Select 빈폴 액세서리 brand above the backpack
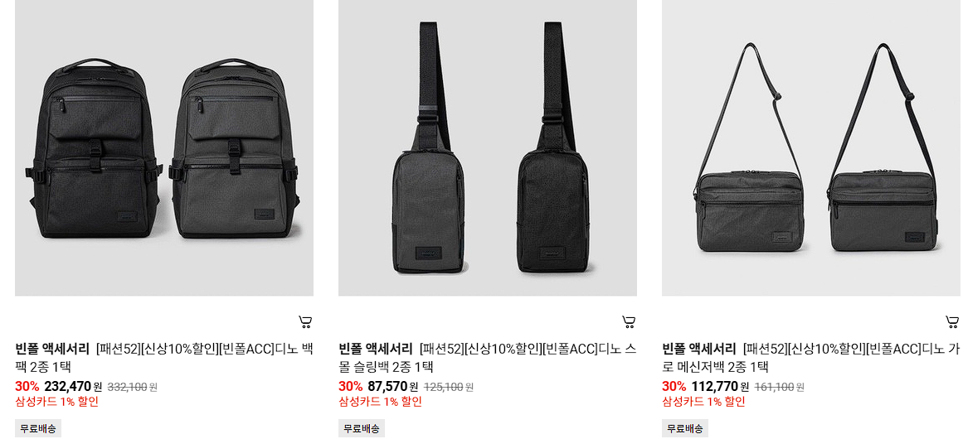This screenshot has height=439, width=963. [52, 350]
